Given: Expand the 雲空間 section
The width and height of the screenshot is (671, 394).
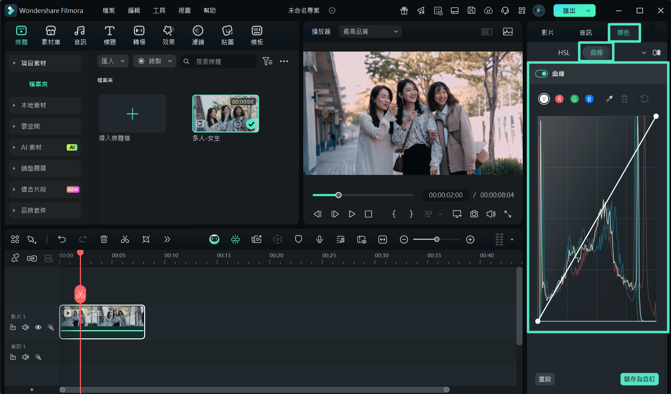Looking at the screenshot, I should pyautogui.click(x=14, y=126).
